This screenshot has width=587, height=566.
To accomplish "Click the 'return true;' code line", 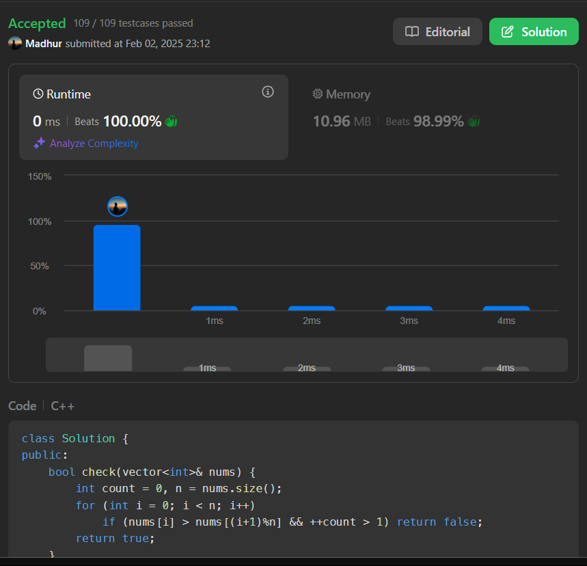I will [x=115, y=538].
